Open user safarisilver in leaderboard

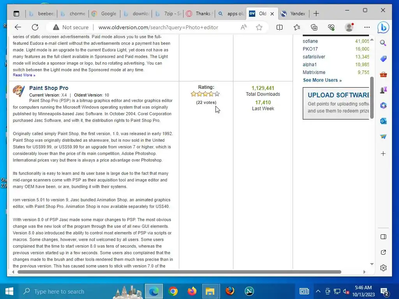tap(314, 57)
